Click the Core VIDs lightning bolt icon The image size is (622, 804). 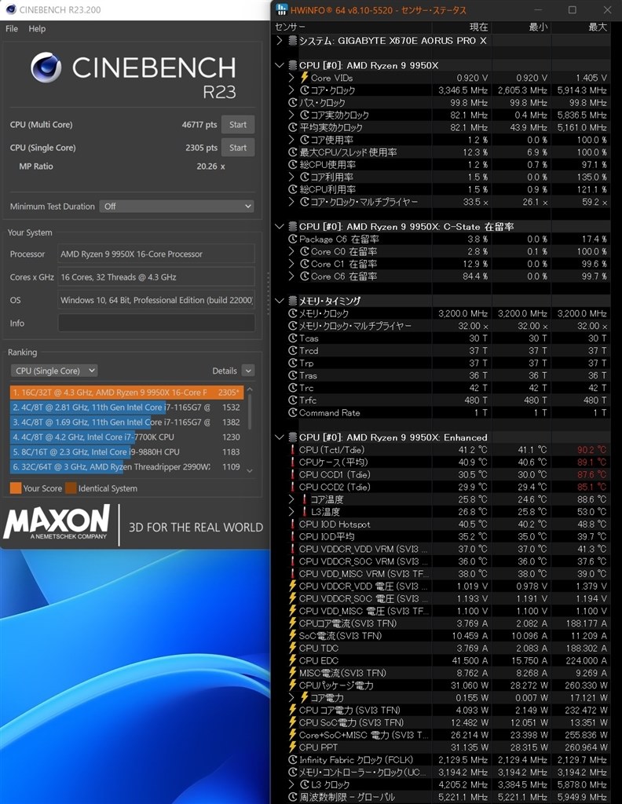pyautogui.click(x=304, y=78)
